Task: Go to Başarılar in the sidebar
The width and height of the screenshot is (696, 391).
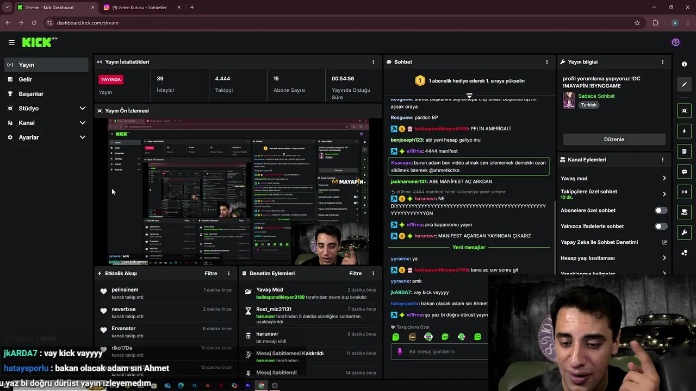Action: (46, 93)
